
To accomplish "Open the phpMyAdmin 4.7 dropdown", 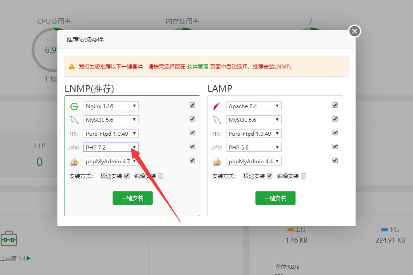I will [111, 161].
